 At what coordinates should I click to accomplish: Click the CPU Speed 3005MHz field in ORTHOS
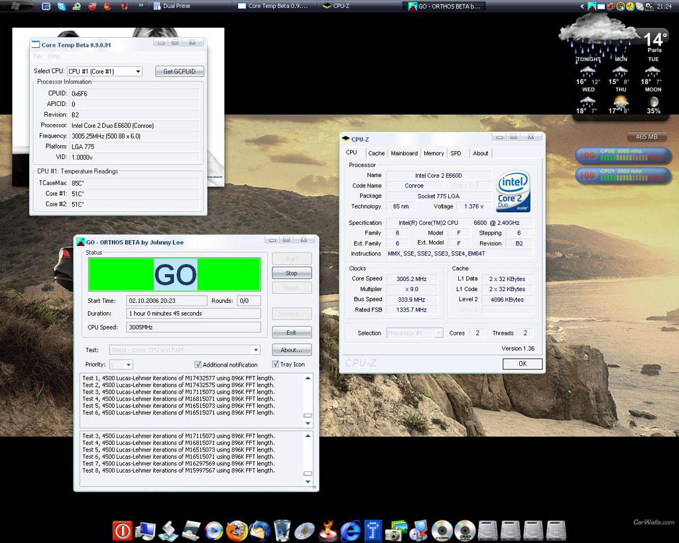point(194,328)
